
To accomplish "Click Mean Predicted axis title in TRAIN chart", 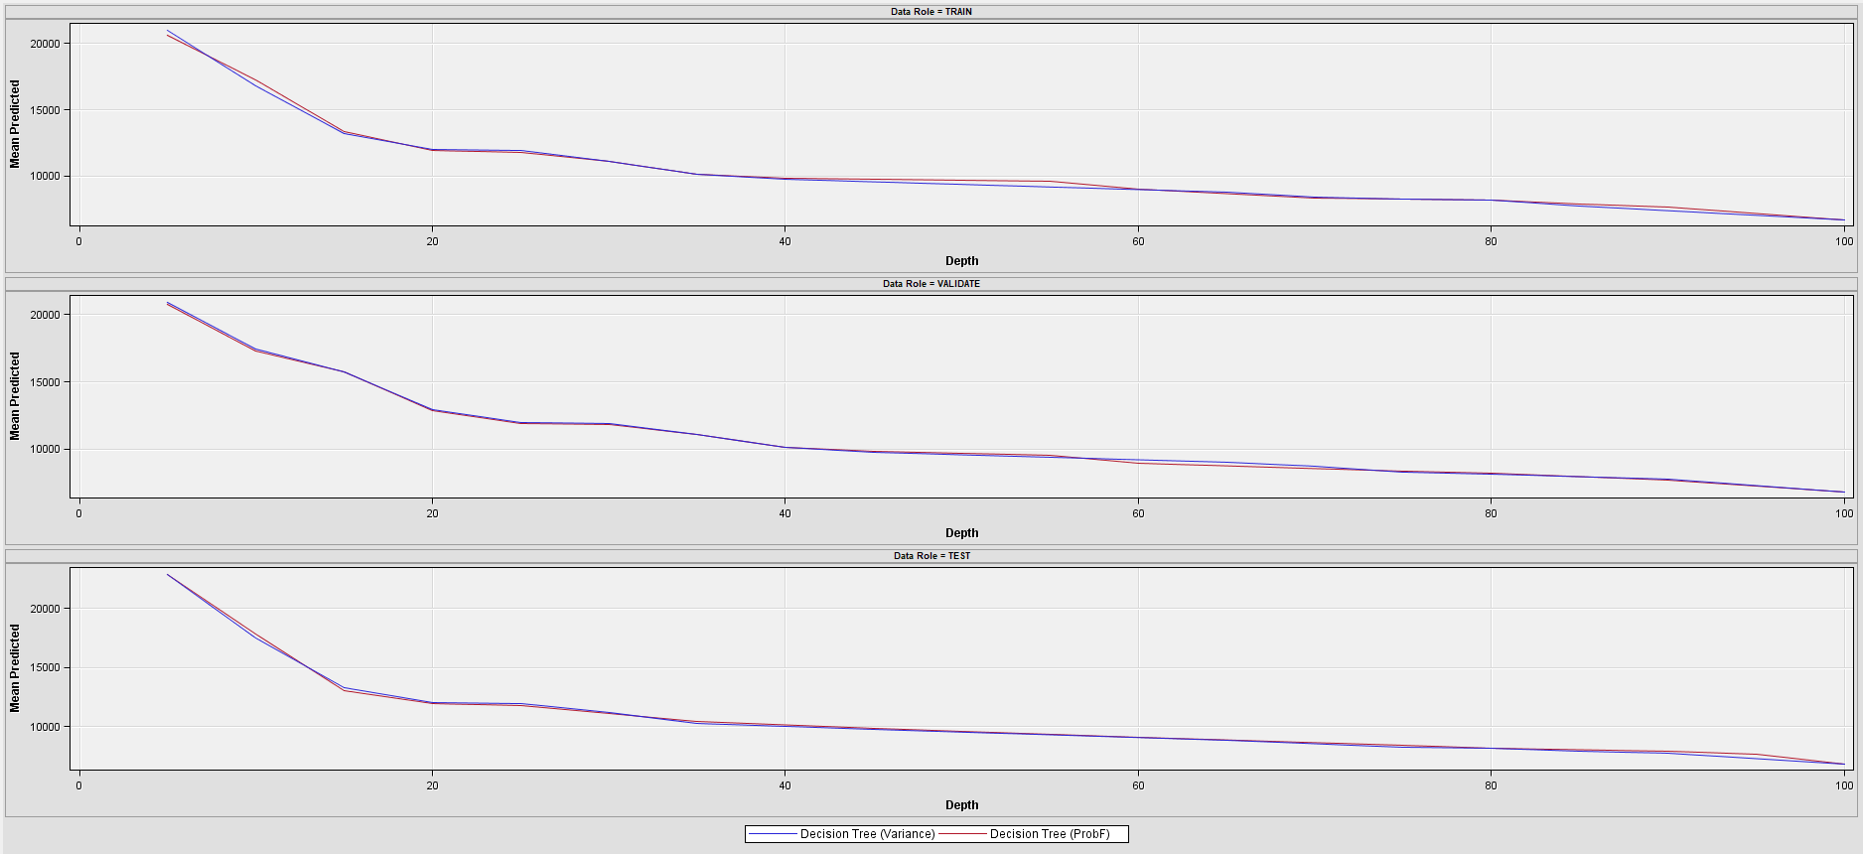I will [15, 124].
